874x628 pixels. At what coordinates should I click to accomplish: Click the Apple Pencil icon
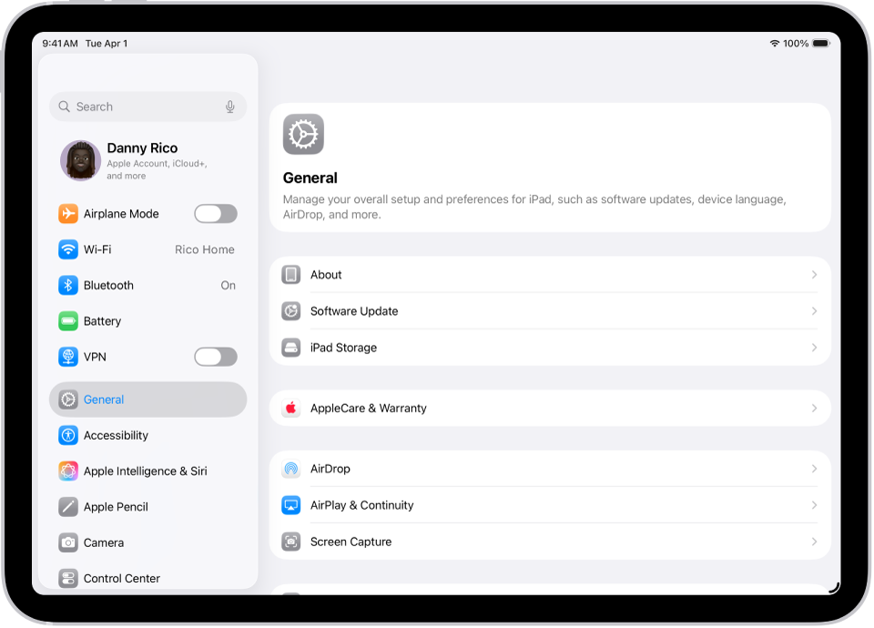point(68,507)
